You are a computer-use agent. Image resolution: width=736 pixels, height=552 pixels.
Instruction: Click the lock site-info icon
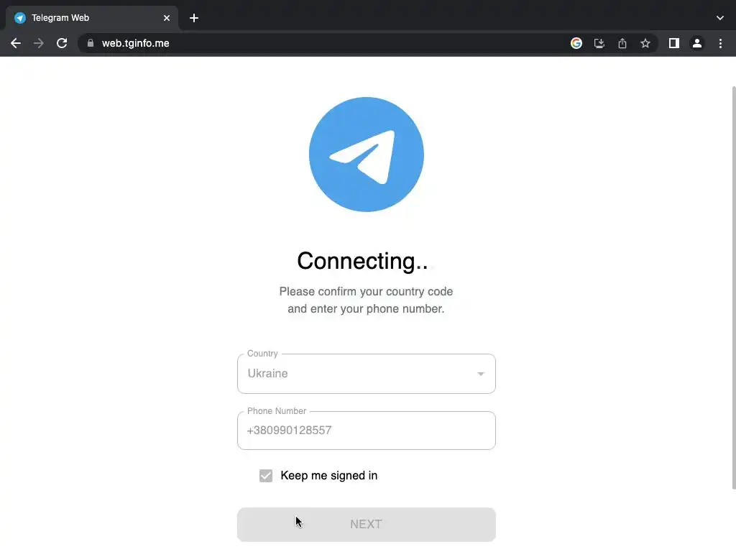pyautogui.click(x=91, y=43)
